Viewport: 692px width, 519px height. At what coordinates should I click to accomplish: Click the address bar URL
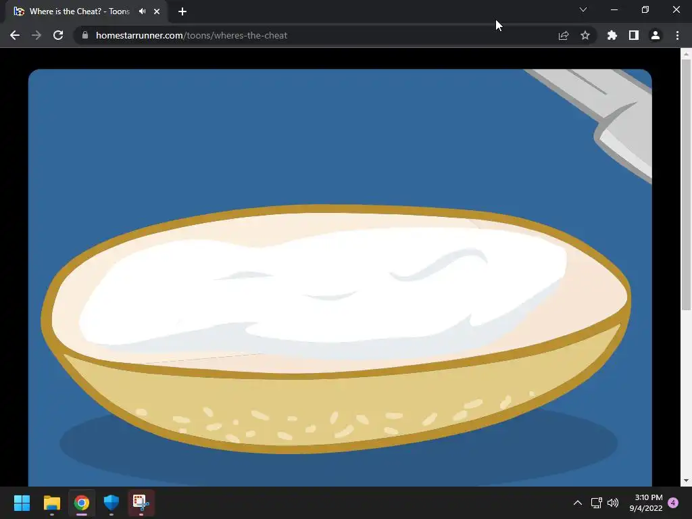coord(191,35)
